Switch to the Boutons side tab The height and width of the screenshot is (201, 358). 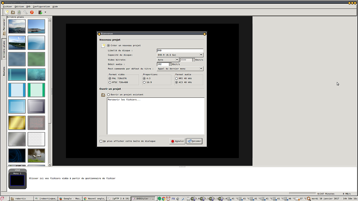(4, 71)
